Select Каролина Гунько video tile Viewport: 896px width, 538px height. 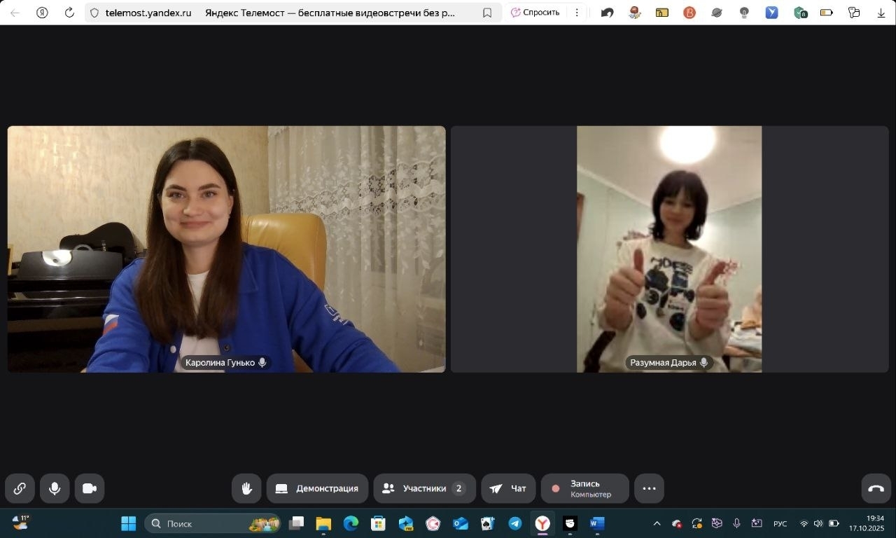pos(226,249)
